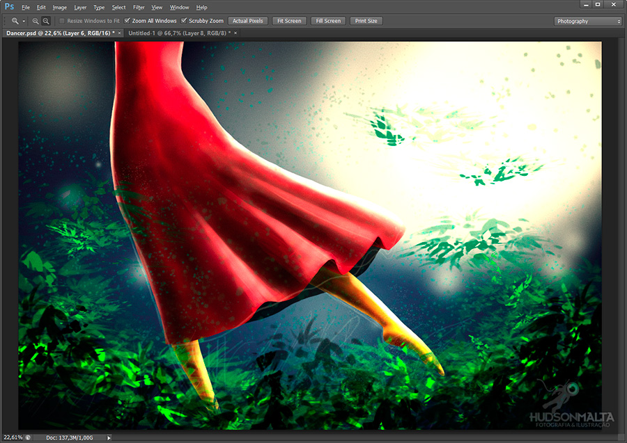
Task: Expand the status bar info arrow
Action: point(109,438)
